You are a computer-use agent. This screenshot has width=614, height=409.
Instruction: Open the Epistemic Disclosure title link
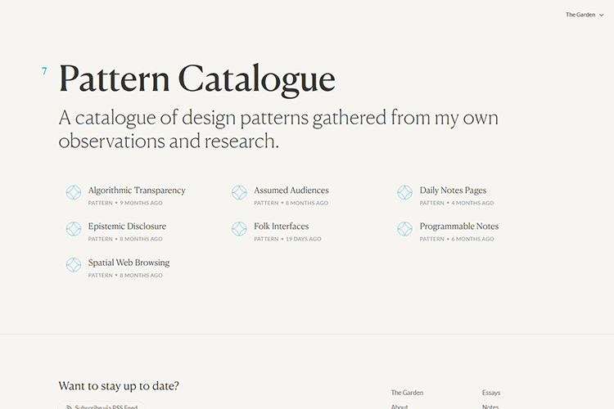[127, 226]
